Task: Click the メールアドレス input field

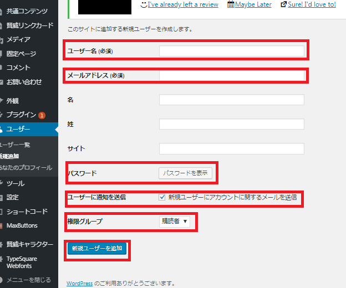Action: (x=231, y=75)
